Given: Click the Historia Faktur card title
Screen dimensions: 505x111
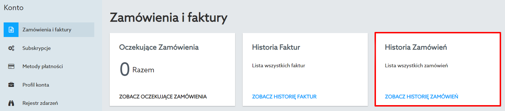Looking at the screenshot, I should [x=276, y=47].
